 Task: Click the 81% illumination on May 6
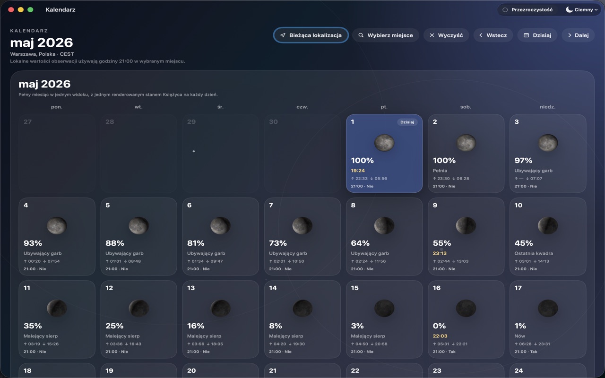point(196,243)
